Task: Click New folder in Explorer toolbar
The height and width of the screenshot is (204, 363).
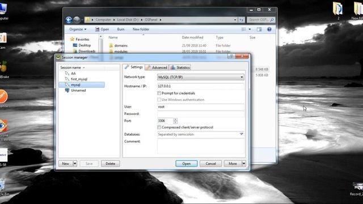Action: tap(141, 29)
